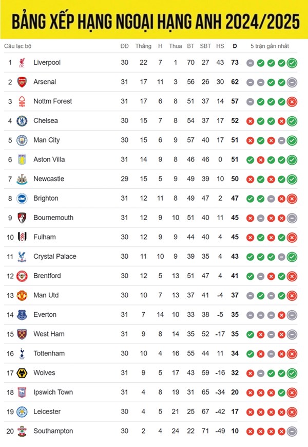Click the Đ points column header
Viewport: 308px width, 447px height.
(235, 46)
